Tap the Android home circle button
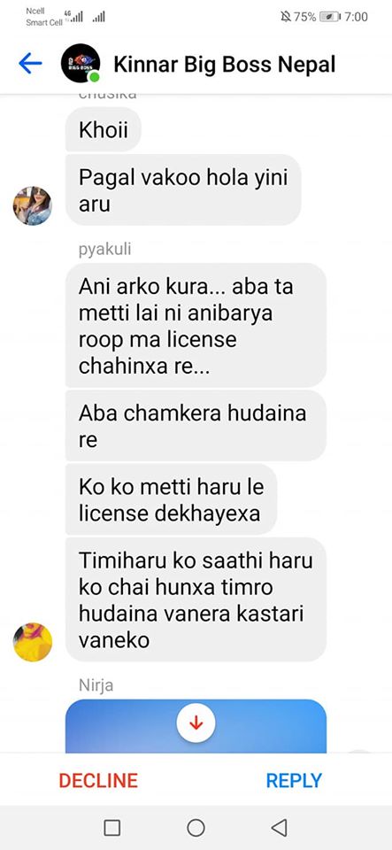 [x=196, y=827]
